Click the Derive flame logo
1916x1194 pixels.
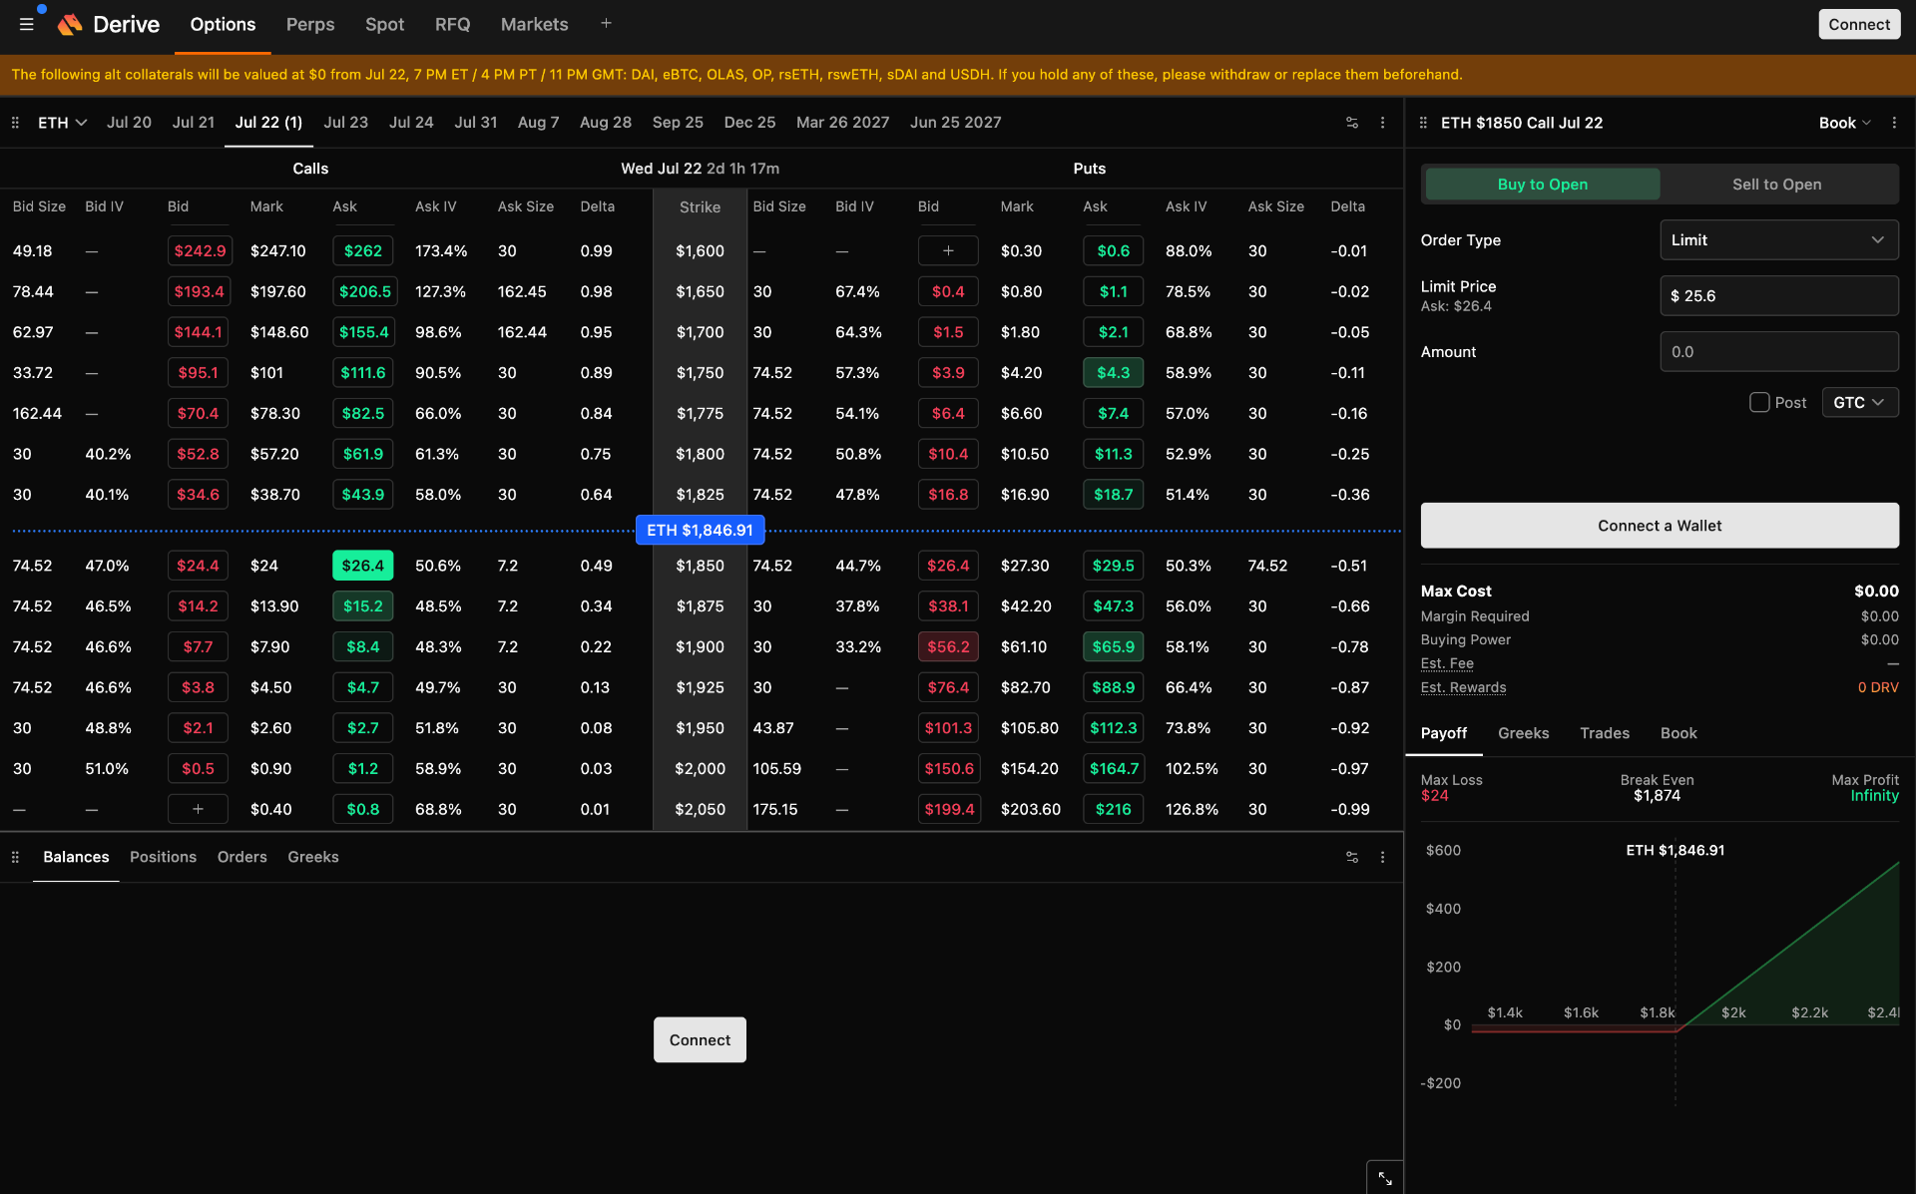70,24
